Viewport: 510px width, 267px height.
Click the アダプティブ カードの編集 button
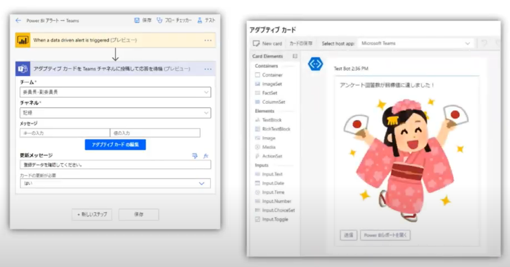coord(115,144)
